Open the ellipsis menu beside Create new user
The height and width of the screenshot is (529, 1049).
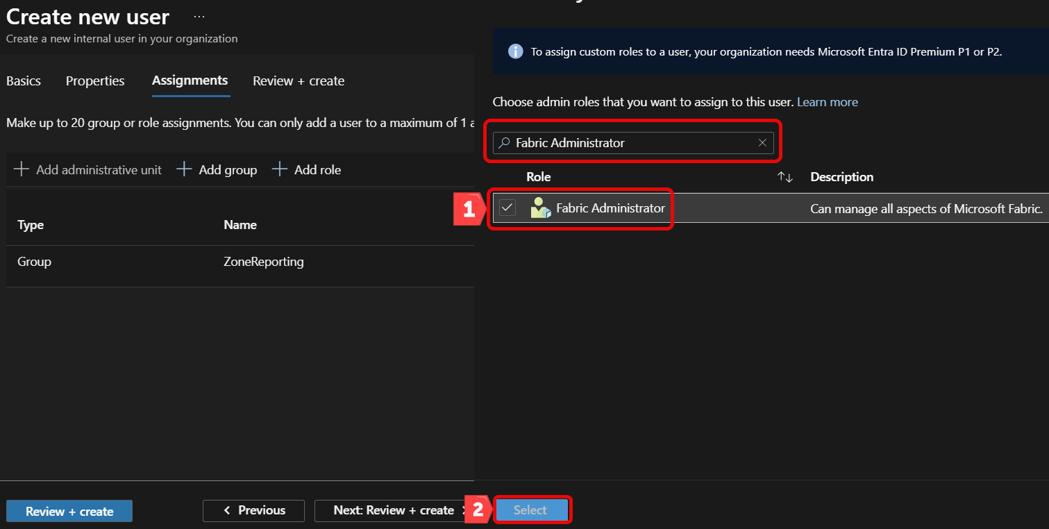(x=199, y=15)
